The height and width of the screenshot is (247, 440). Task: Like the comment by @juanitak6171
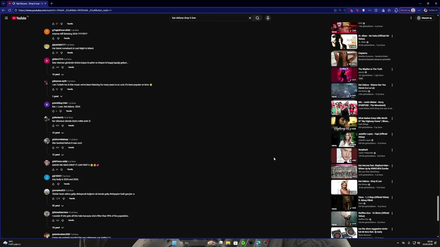pos(53,53)
